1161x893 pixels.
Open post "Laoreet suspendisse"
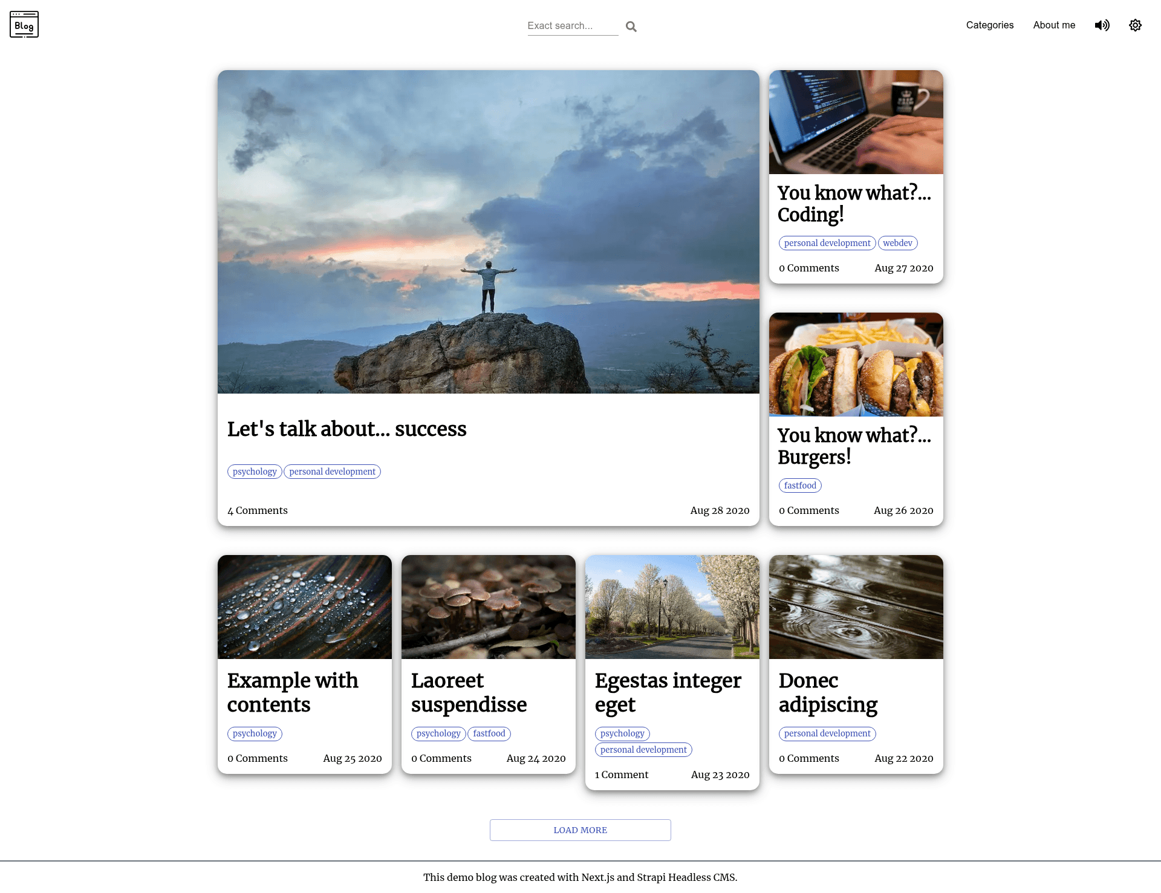coord(469,692)
